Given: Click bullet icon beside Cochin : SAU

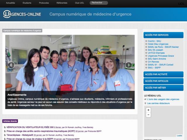Looking at the screenshot, I should pos(146,41).
